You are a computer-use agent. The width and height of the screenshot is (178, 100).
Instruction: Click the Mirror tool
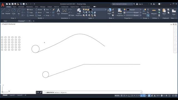pyautogui.click(x=39, y=12)
